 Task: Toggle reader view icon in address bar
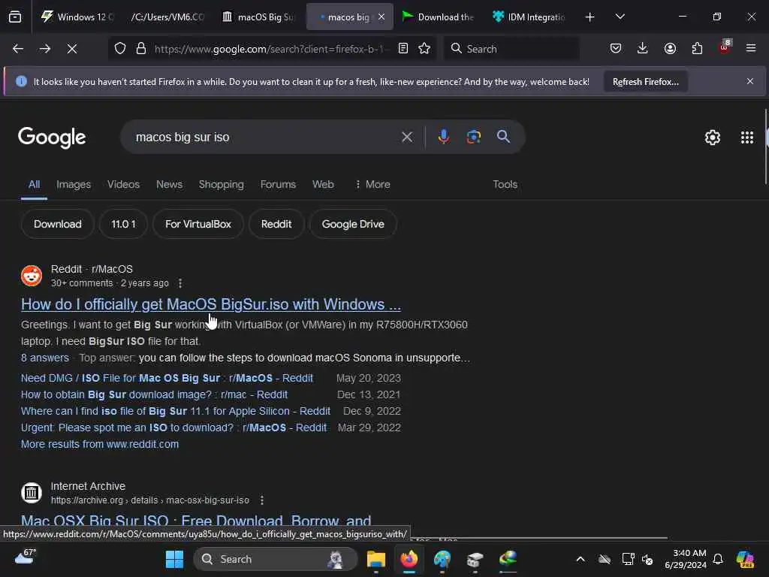(403, 49)
